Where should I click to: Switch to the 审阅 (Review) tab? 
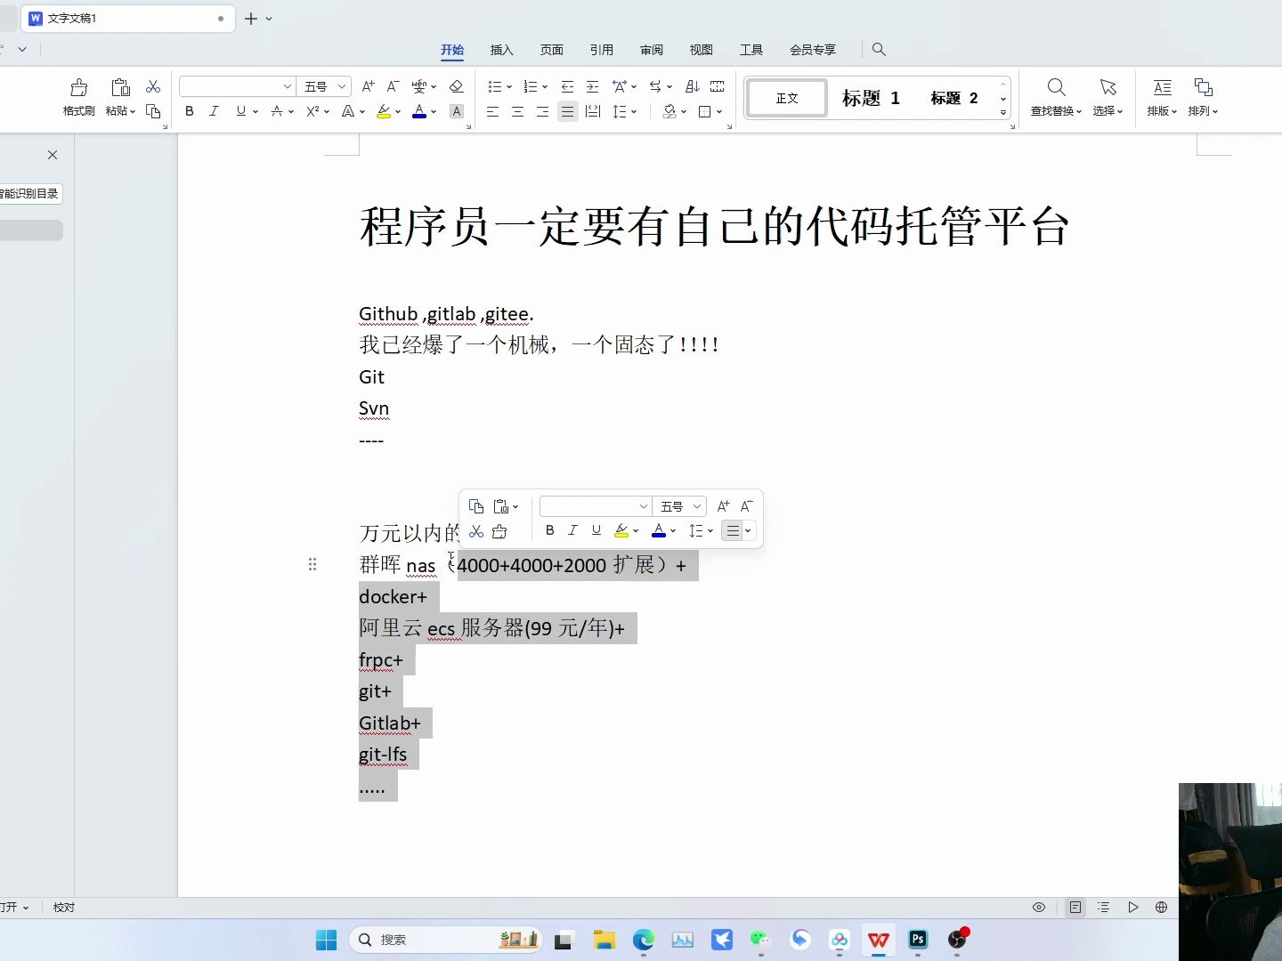[x=652, y=50]
